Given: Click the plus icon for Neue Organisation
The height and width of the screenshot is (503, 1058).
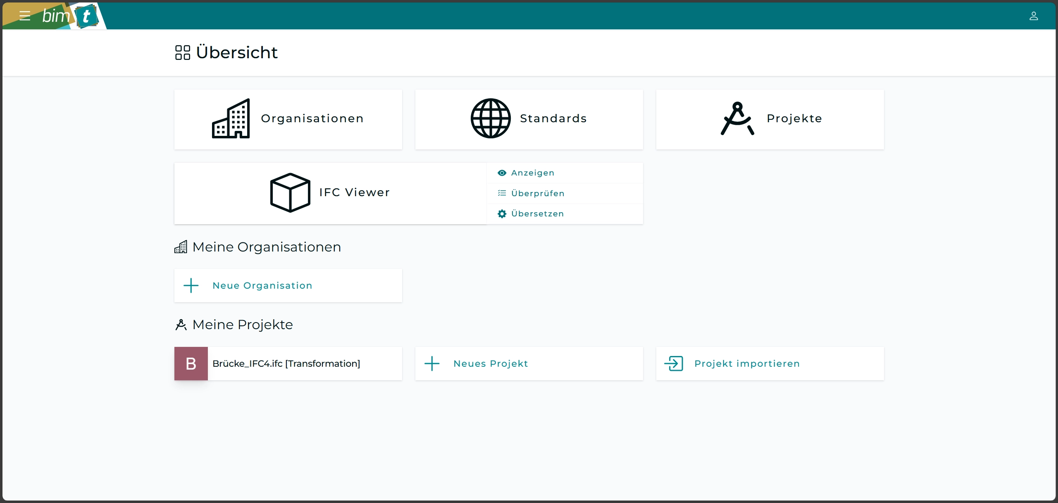Looking at the screenshot, I should [191, 285].
